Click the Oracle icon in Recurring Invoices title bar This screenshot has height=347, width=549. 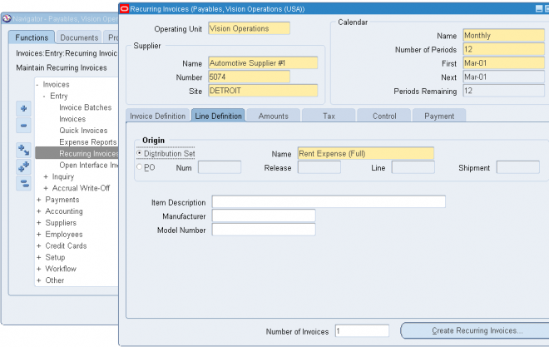124,9
